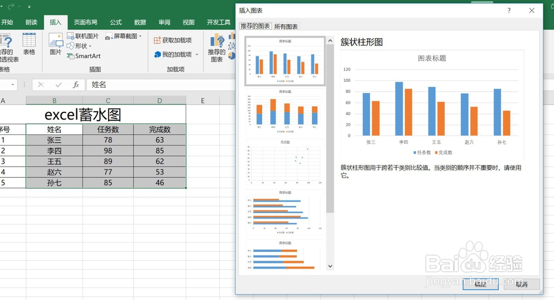Click cell containing 张三
The width and height of the screenshot is (554, 300).
54,140
